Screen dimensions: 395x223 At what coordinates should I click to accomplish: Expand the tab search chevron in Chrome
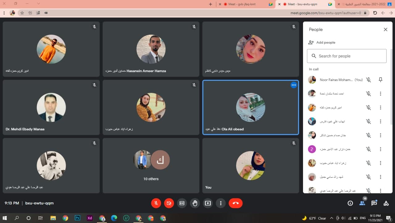tap(39, 4)
